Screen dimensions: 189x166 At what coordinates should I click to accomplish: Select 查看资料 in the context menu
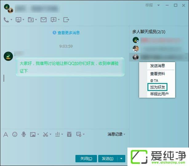point(158,74)
